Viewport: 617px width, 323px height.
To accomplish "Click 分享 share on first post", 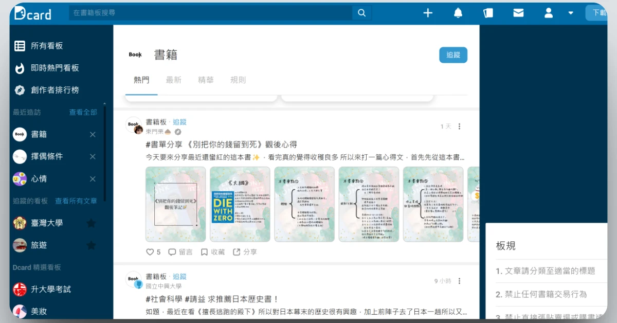I will [245, 252].
